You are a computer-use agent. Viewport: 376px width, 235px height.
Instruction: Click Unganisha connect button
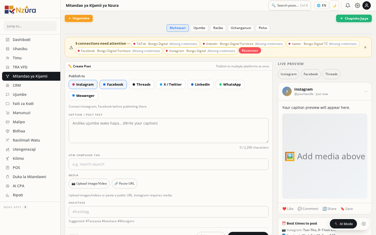click(79, 18)
